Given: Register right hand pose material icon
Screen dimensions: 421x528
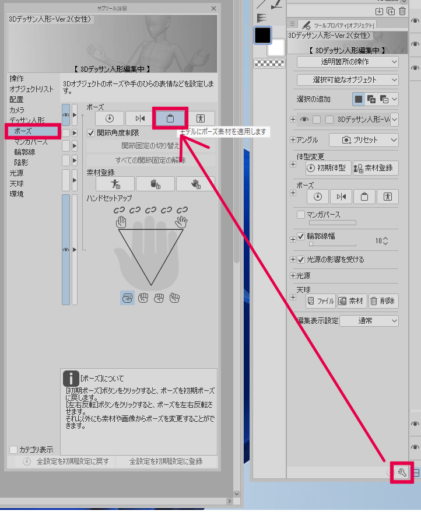Looking at the screenshot, I should (x=195, y=184).
